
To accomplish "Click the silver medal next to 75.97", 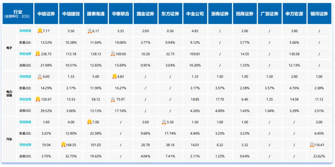I will pos(113,99).
